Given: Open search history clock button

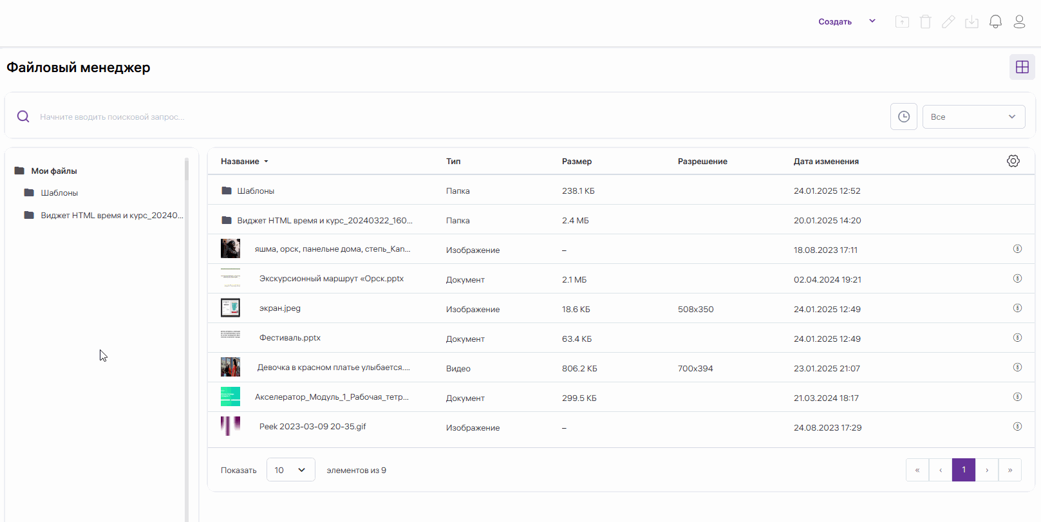Looking at the screenshot, I should pyautogui.click(x=903, y=117).
